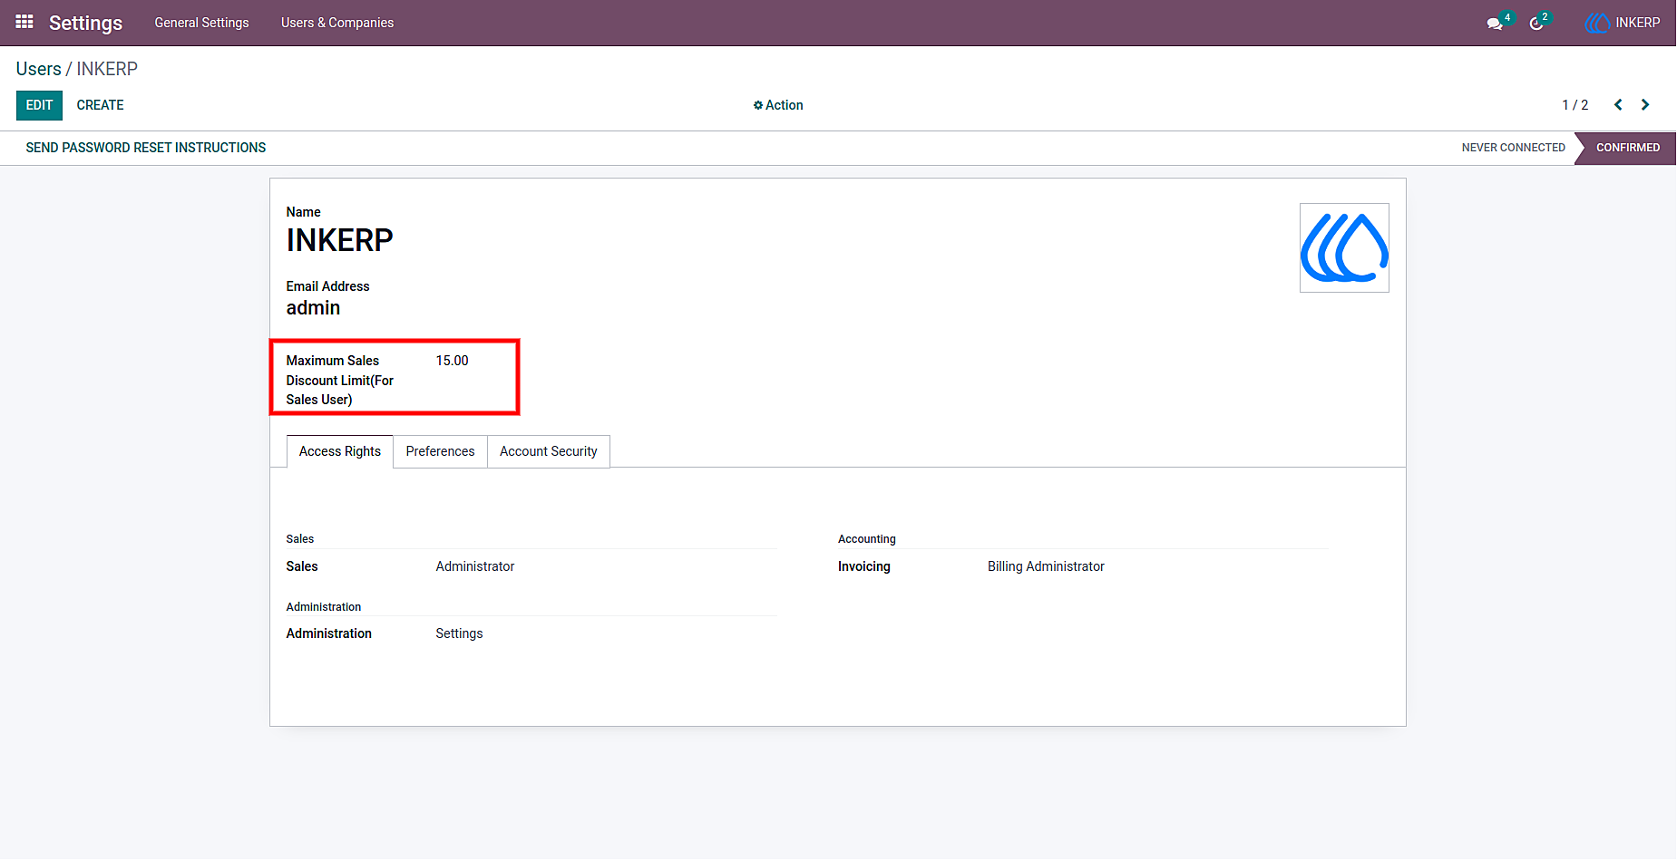Click the Settings app title
Screen dimensions: 1677x860
tap(85, 23)
